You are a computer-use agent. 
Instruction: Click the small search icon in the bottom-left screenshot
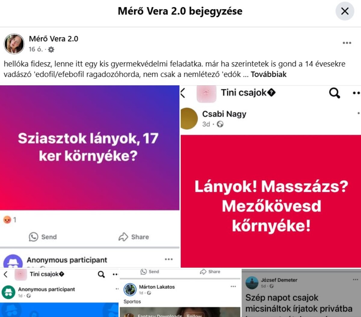coord(101,274)
